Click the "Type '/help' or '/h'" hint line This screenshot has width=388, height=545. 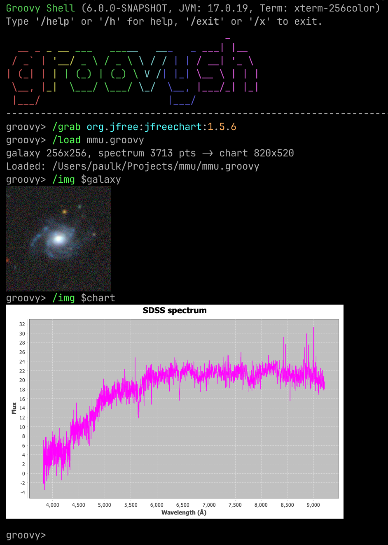(x=164, y=21)
